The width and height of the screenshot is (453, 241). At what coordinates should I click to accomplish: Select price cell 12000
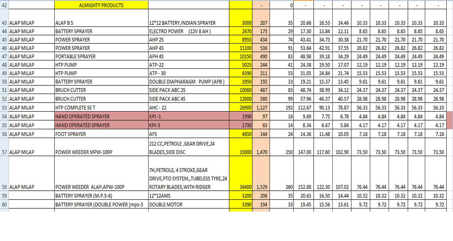[241, 99]
